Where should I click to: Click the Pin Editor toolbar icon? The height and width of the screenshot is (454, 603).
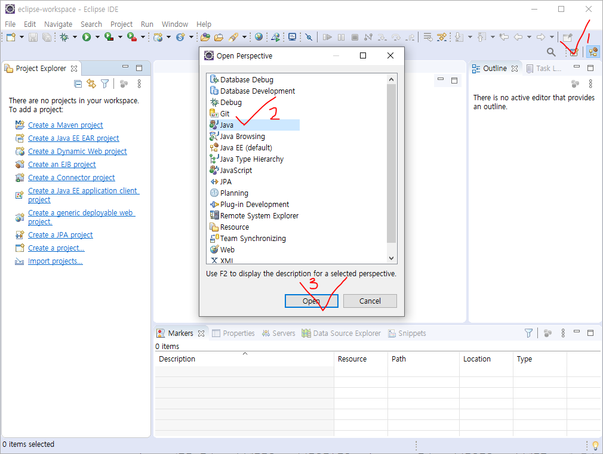coord(567,38)
